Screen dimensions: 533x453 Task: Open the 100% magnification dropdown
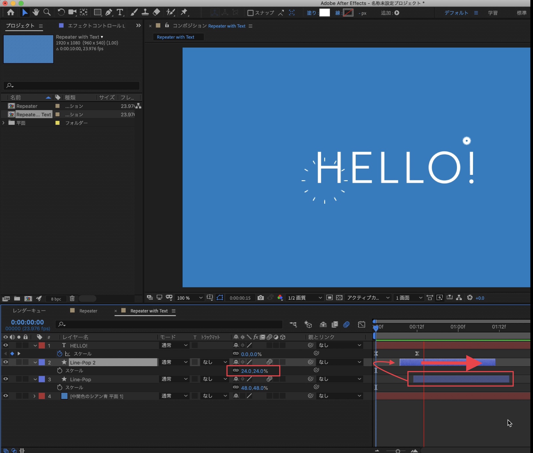click(x=189, y=298)
